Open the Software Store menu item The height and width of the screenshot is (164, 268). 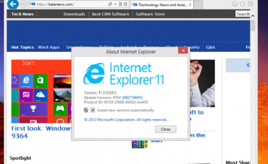[x=150, y=14]
